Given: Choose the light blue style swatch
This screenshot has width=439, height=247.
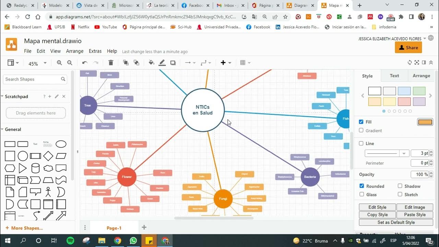Looking at the screenshot, I should pos(404,91).
